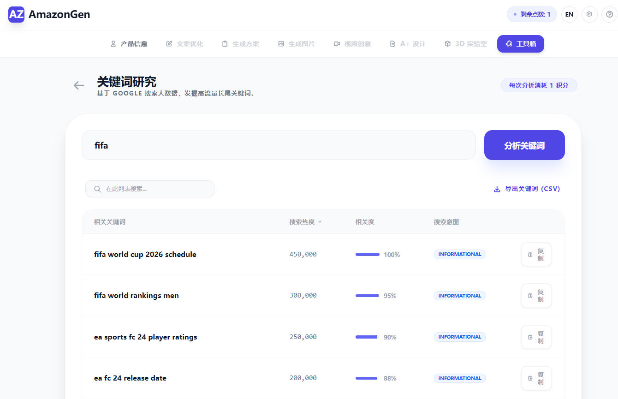Click the 100% relevance bar
This screenshot has height=399, width=618.
tap(368, 255)
